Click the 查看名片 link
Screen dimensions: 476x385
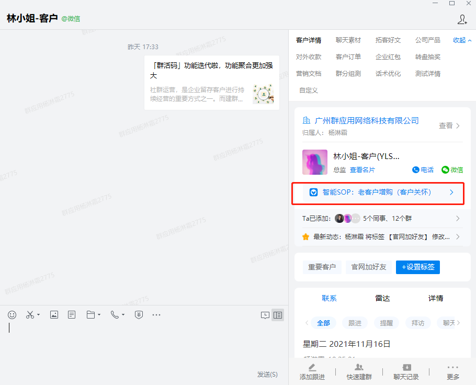pos(362,169)
